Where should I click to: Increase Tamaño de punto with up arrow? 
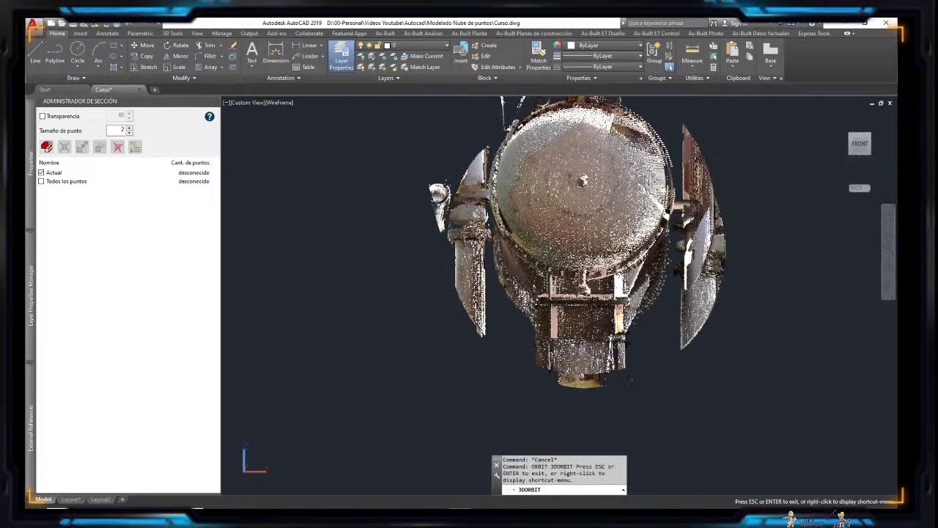129,128
